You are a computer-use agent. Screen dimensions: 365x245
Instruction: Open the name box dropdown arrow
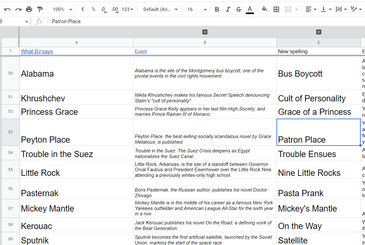[27, 22]
